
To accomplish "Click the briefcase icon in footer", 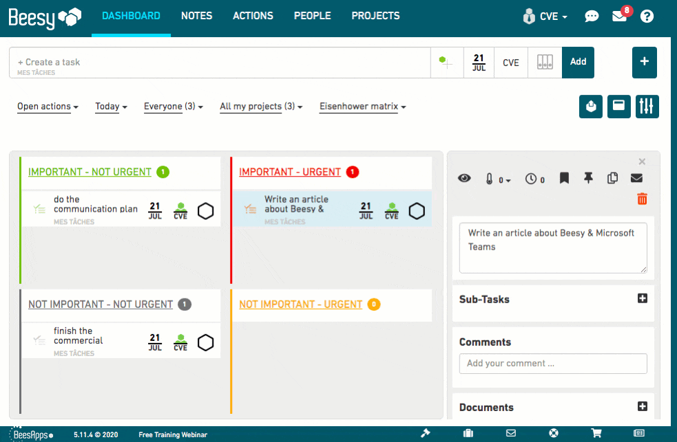I will point(468,433).
